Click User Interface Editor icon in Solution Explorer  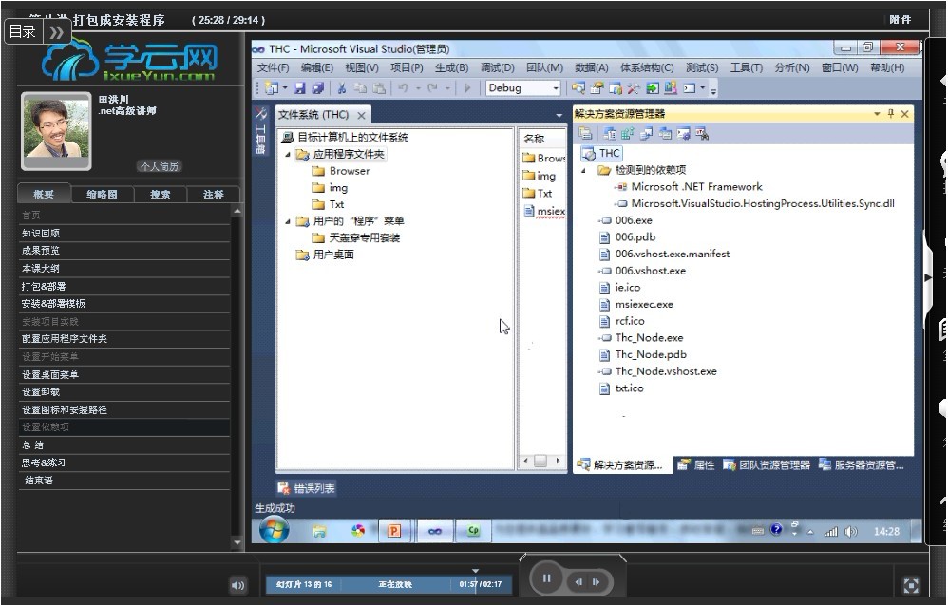665,134
